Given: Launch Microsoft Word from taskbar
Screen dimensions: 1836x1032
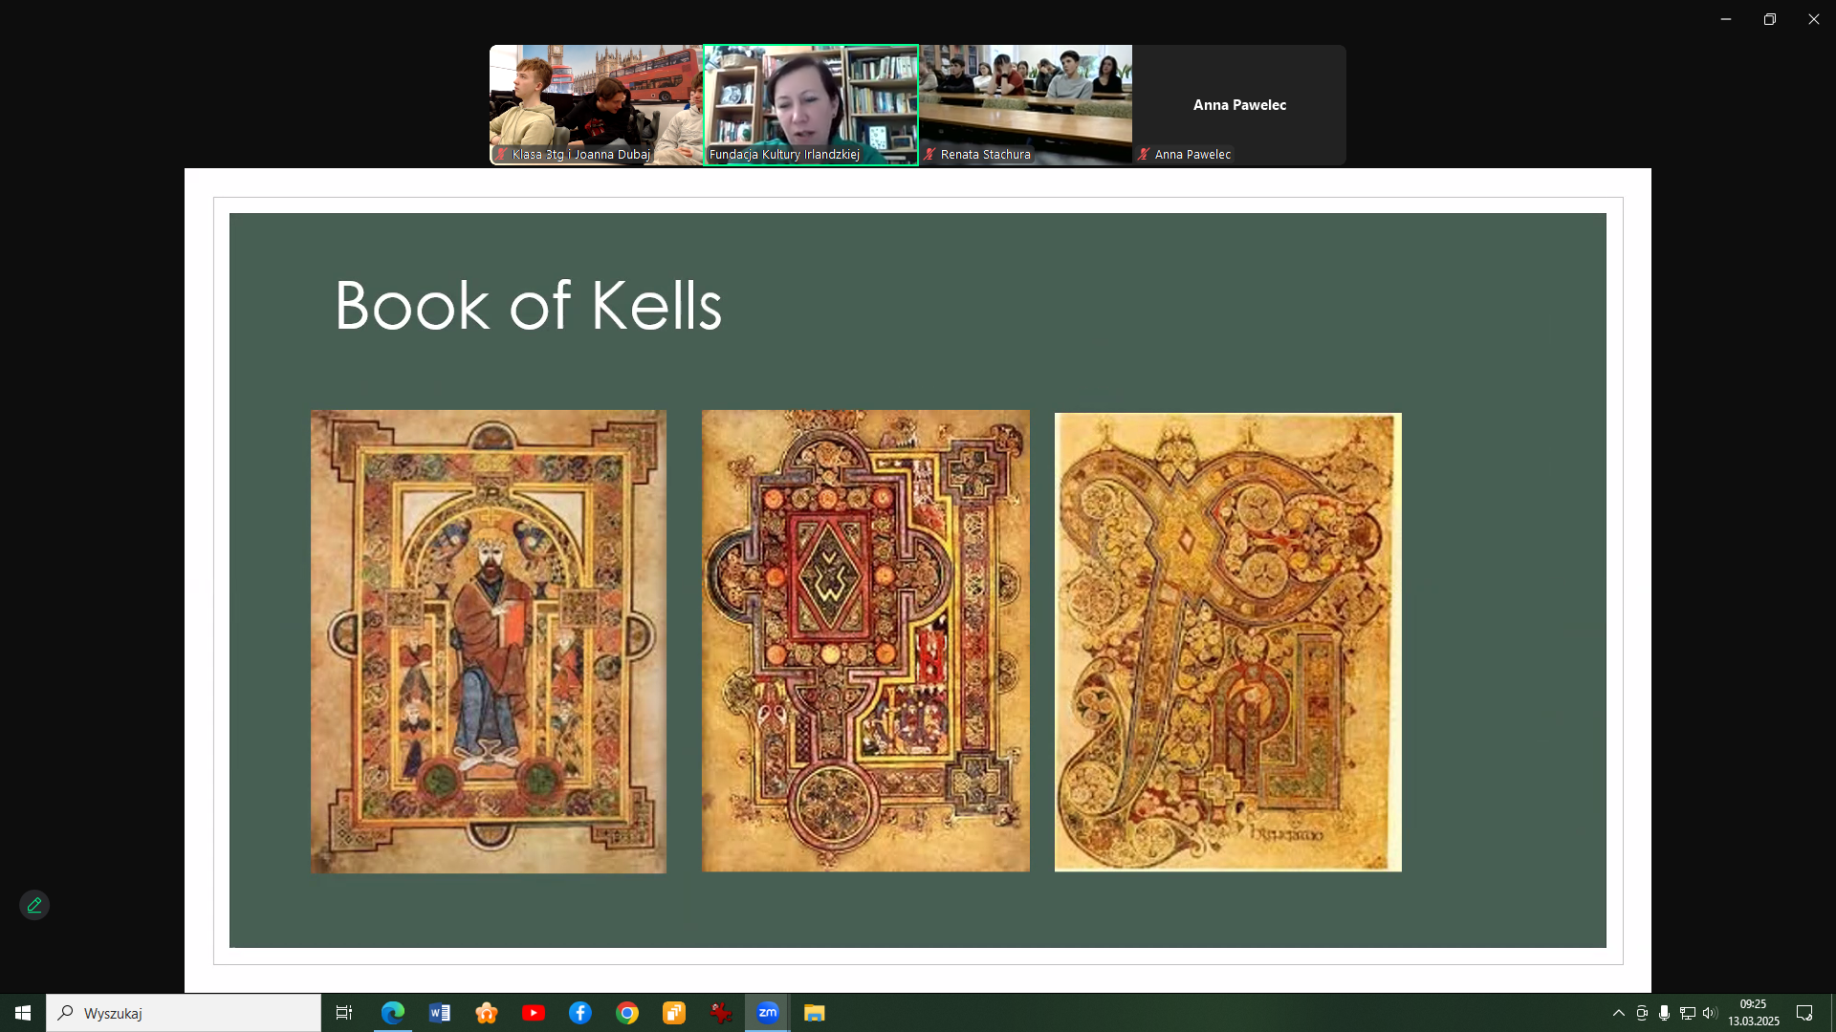Looking at the screenshot, I should pyautogui.click(x=440, y=1013).
